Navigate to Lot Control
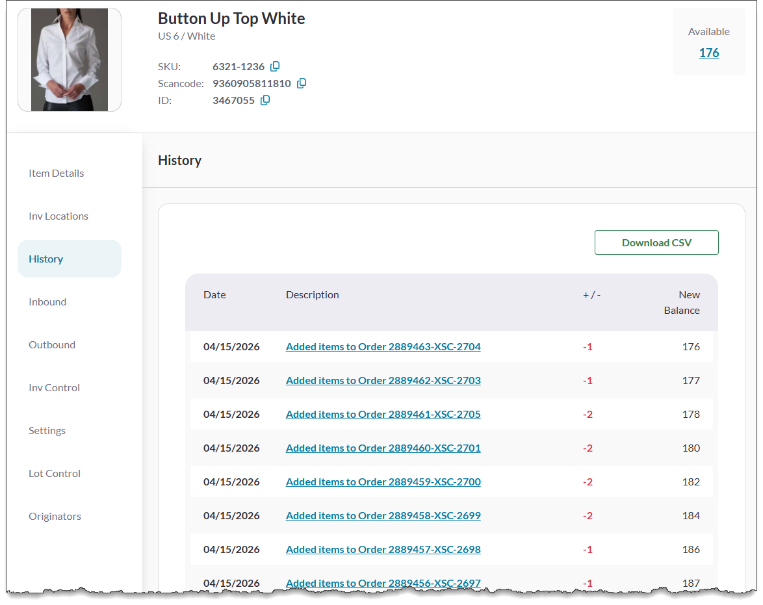 click(x=55, y=473)
